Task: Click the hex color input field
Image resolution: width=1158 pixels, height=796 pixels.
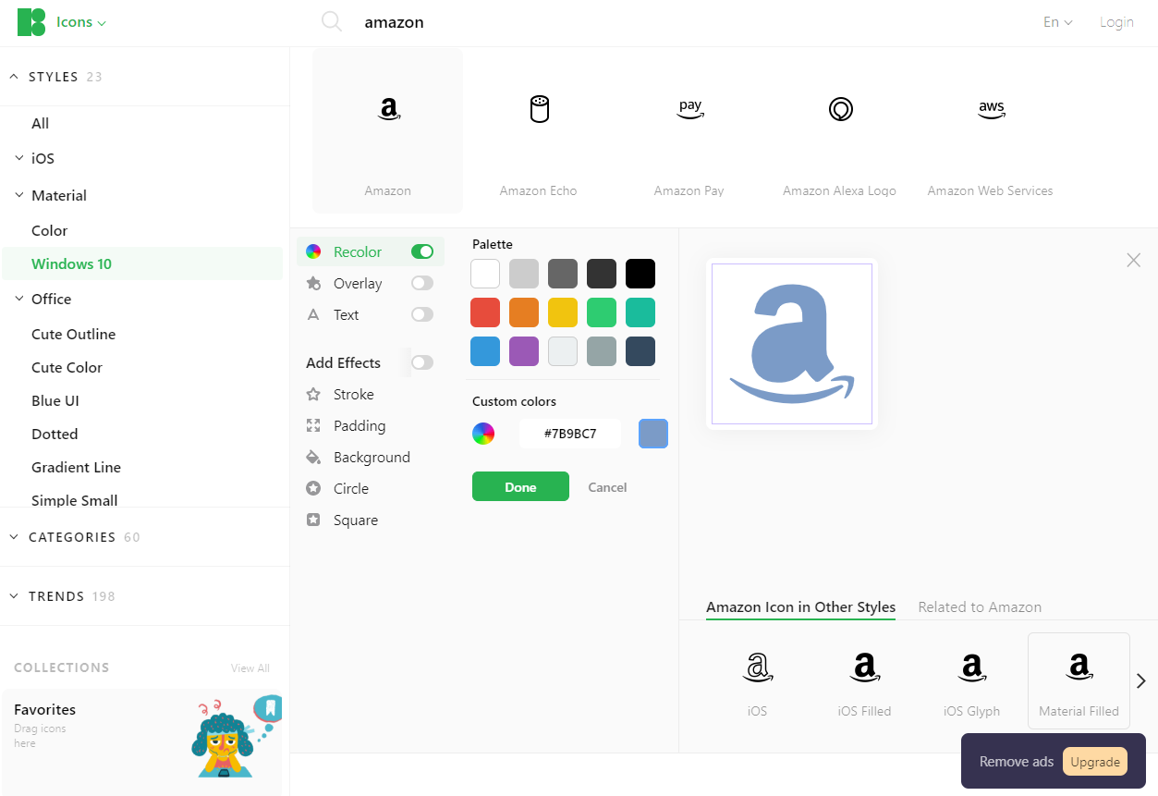Action: [x=570, y=434]
